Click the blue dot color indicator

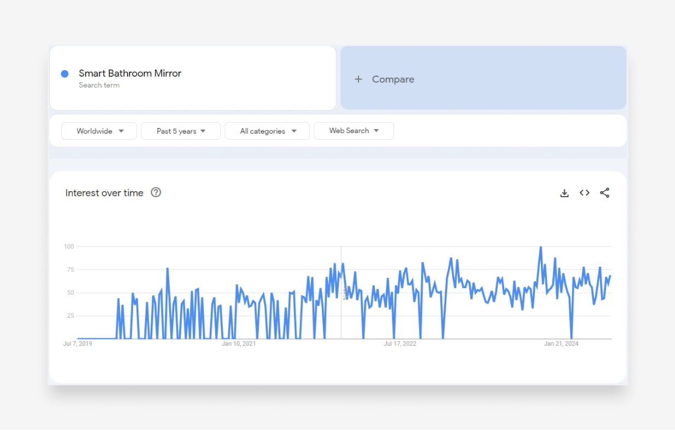[65, 74]
